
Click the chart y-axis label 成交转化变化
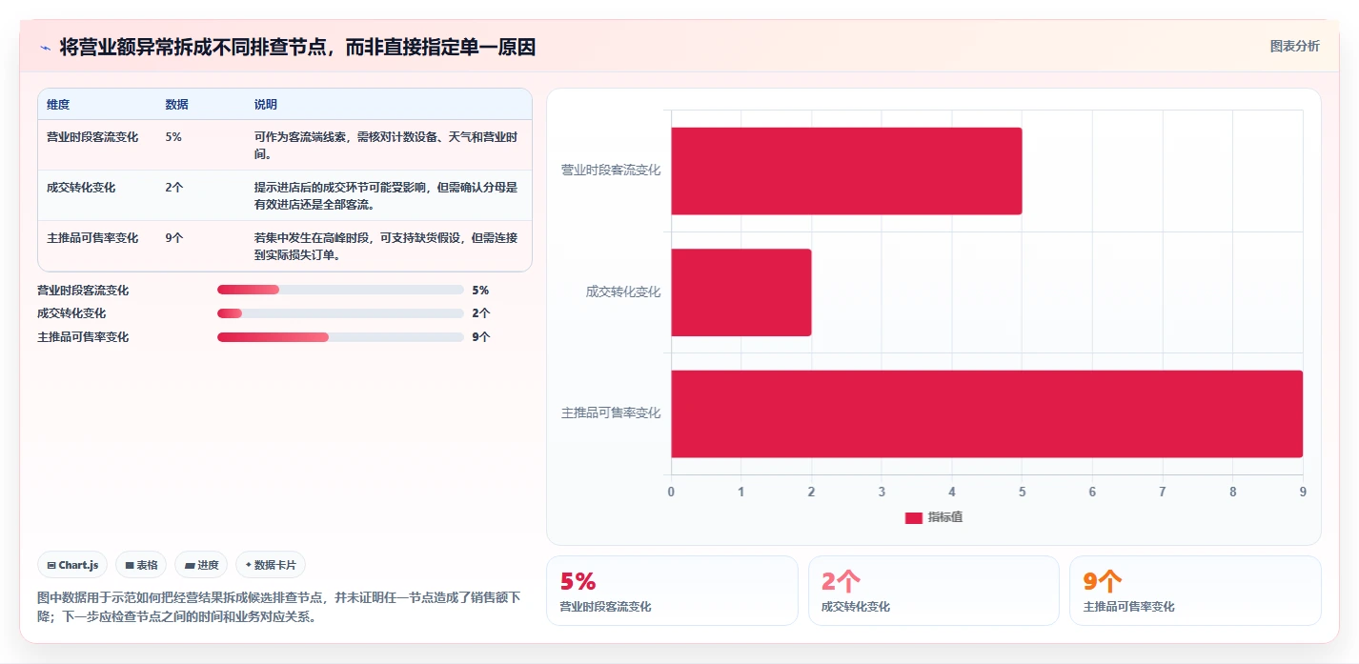pos(623,292)
